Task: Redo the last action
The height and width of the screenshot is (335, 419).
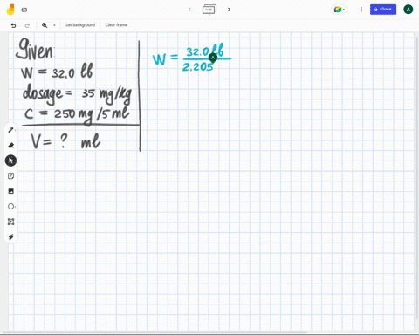Action: coord(27,25)
